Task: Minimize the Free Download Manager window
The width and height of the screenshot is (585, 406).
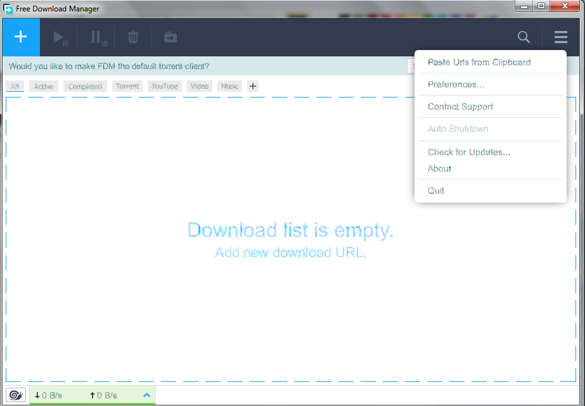Action: pos(524,6)
